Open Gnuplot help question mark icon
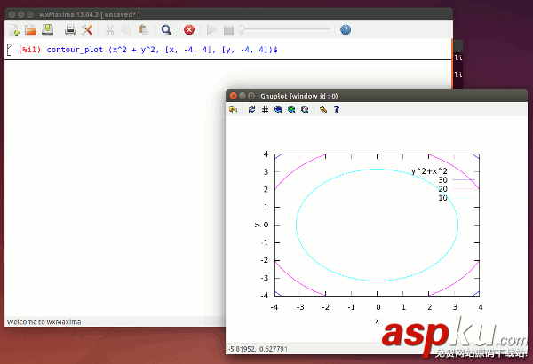533x364 pixels. click(x=337, y=109)
